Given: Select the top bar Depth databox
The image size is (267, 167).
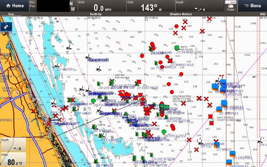Looking at the screenshot, I should pyautogui.click(x=200, y=6).
